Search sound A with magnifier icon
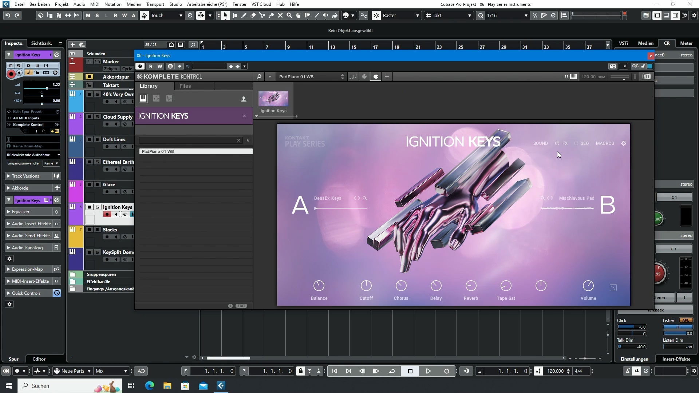Image resolution: width=699 pixels, height=393 pixels. point(365,198)
